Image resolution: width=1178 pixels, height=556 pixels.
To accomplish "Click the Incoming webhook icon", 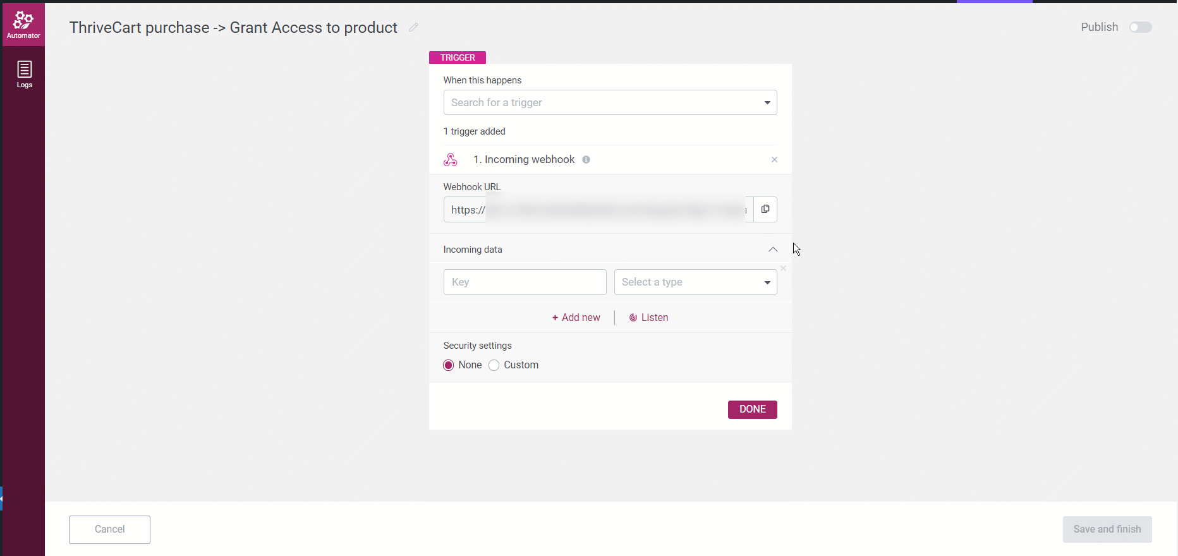I will (x=451, y=160).
